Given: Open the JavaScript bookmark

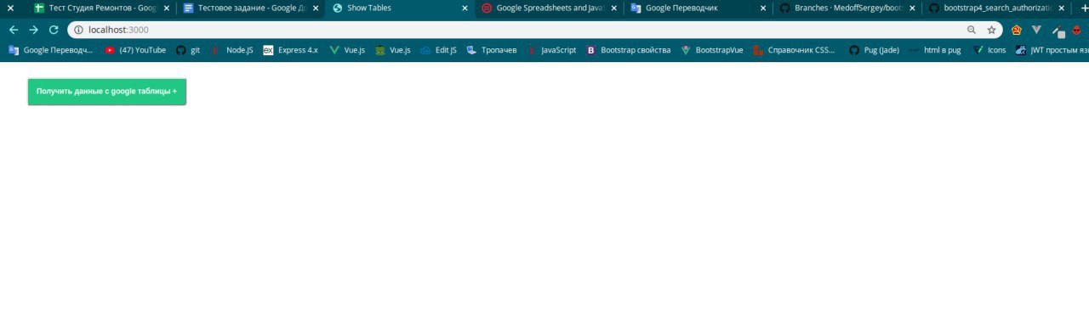Looking at the screenshot, I should pyautogui.click(x=551, y=50).
